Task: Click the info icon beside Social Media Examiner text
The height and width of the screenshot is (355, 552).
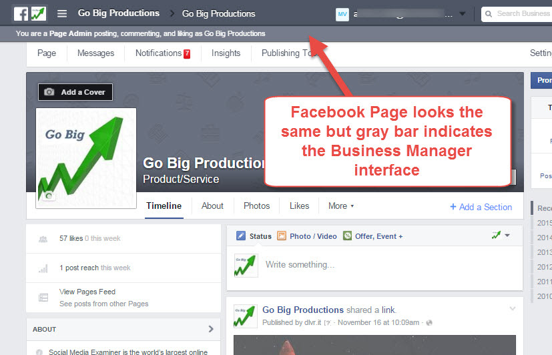Action: (39, 352)
